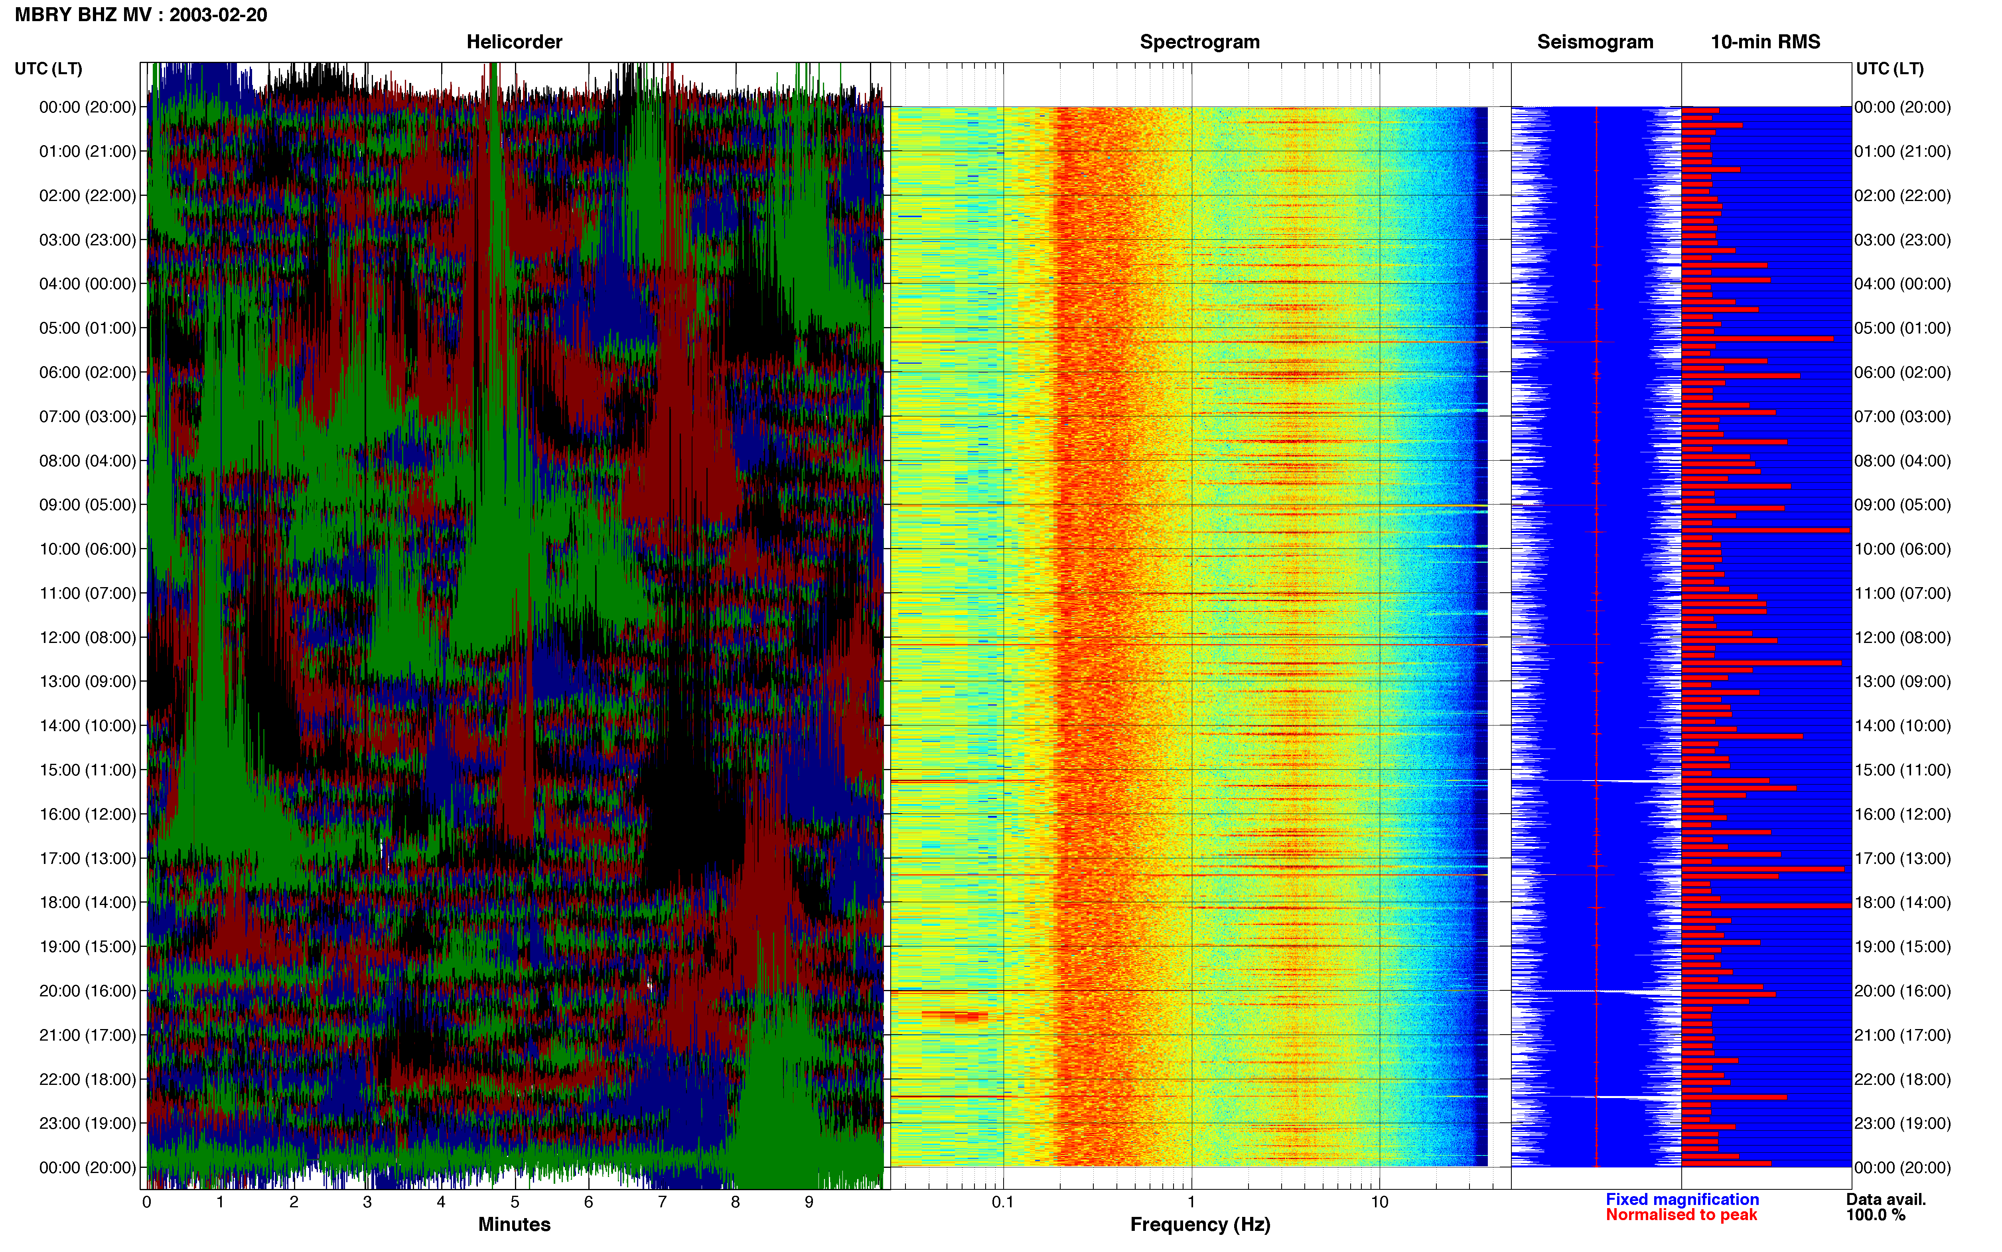This screenshot has width=2002, height=1252.
Task: Click right time label '15:00 (11:00)'
Action: coord(1903,770)
